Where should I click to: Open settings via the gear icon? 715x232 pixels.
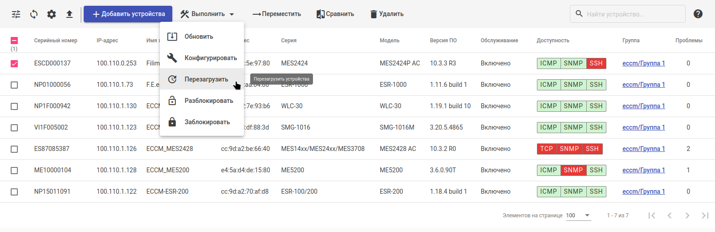(x=52, y=14)
